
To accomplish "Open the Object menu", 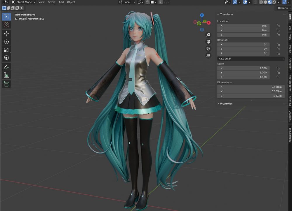I will [x=71, y=2].
